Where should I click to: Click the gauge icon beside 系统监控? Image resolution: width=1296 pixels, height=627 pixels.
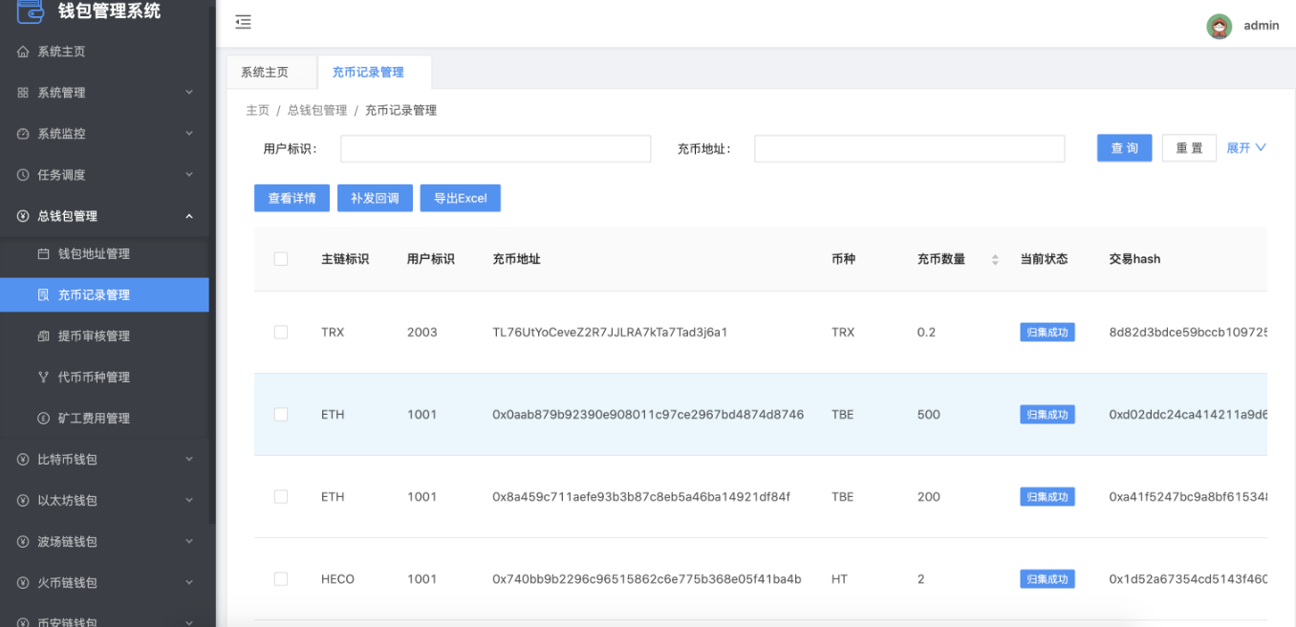(23, 134)
